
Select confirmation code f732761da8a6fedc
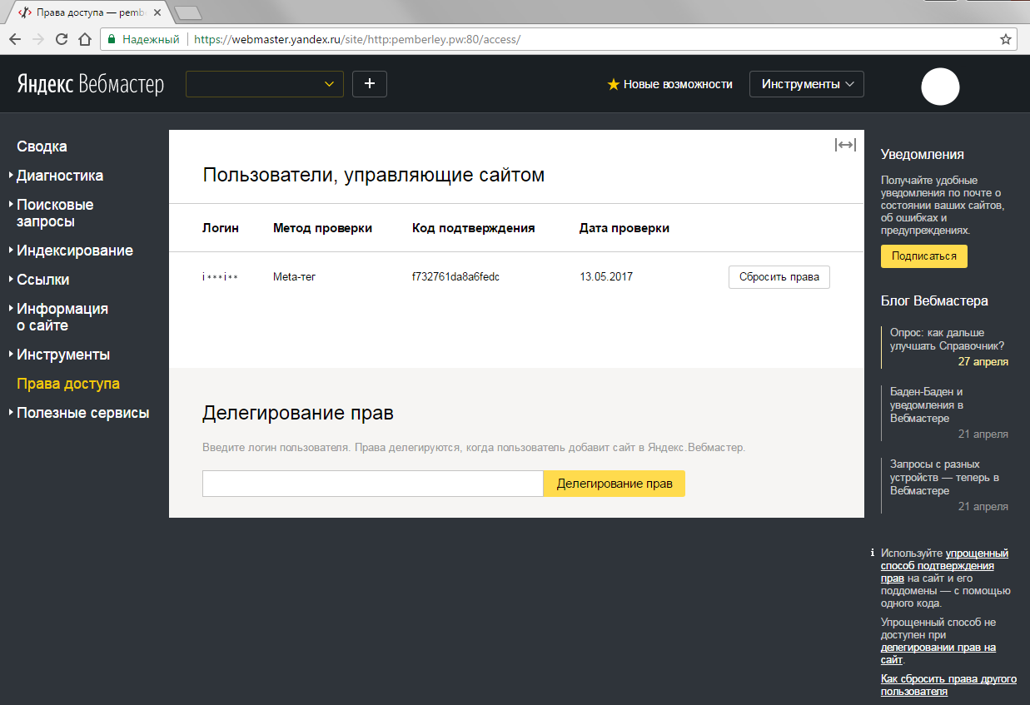(x=455, y=277)
